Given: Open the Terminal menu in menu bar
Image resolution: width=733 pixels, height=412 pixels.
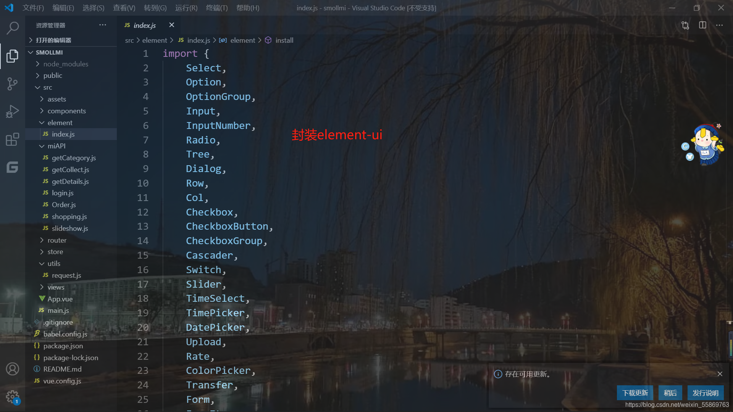Looking at the screenshot, I should pyautogui.click(x=216, y=8).
